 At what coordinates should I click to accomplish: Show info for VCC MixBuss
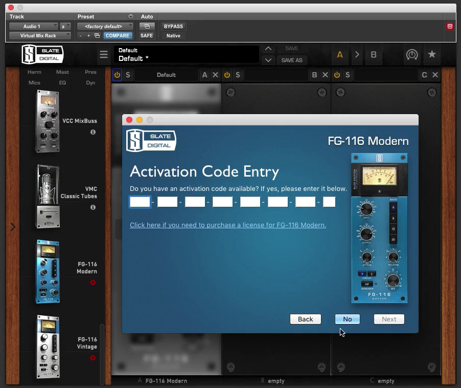tap(93, 132)
